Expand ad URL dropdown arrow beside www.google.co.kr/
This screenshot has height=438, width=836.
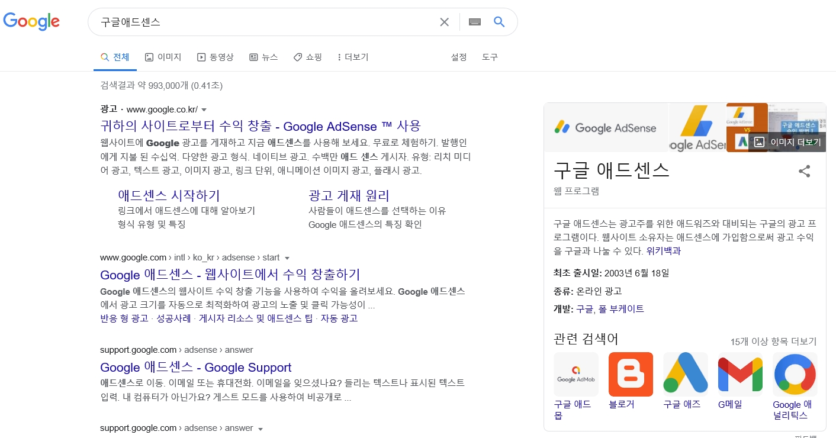(x=204, y=110)
